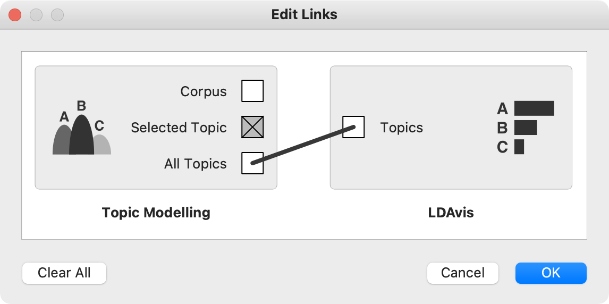Select the Corpus output connector box
This screenshot has width=609, height=304.
[x=252, y=91]
